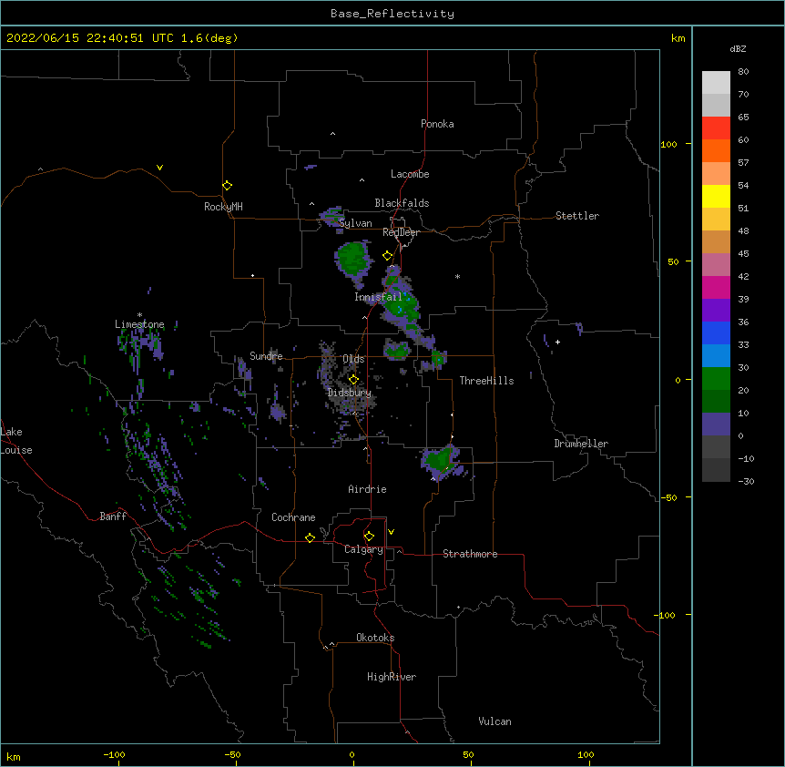Click the Vulcan town label
The height and width of the screenshot is (767, 785).
pos(494,721)
